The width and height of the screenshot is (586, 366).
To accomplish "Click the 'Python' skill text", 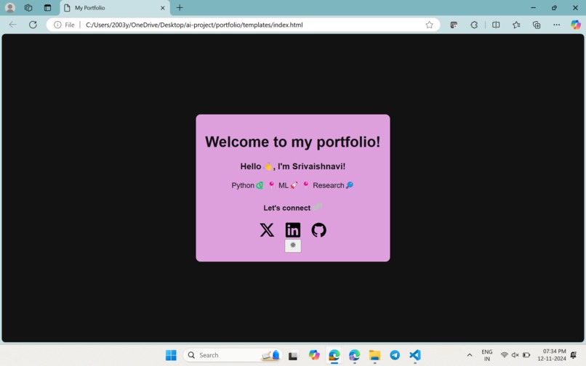I will pos(243,185).
